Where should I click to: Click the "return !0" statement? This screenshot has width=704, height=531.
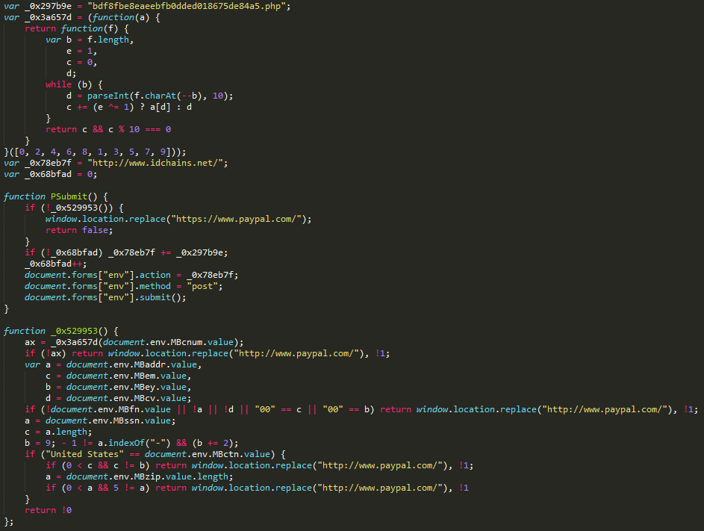point(48,511)
